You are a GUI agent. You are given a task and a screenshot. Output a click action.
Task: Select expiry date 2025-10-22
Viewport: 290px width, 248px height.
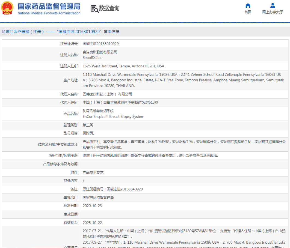[x=92, y=223]
